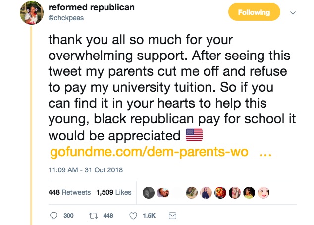Like the tweet with the heart icon

click(133, 216)
